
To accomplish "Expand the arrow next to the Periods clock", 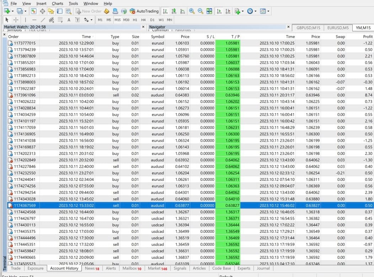I will 256,11.
